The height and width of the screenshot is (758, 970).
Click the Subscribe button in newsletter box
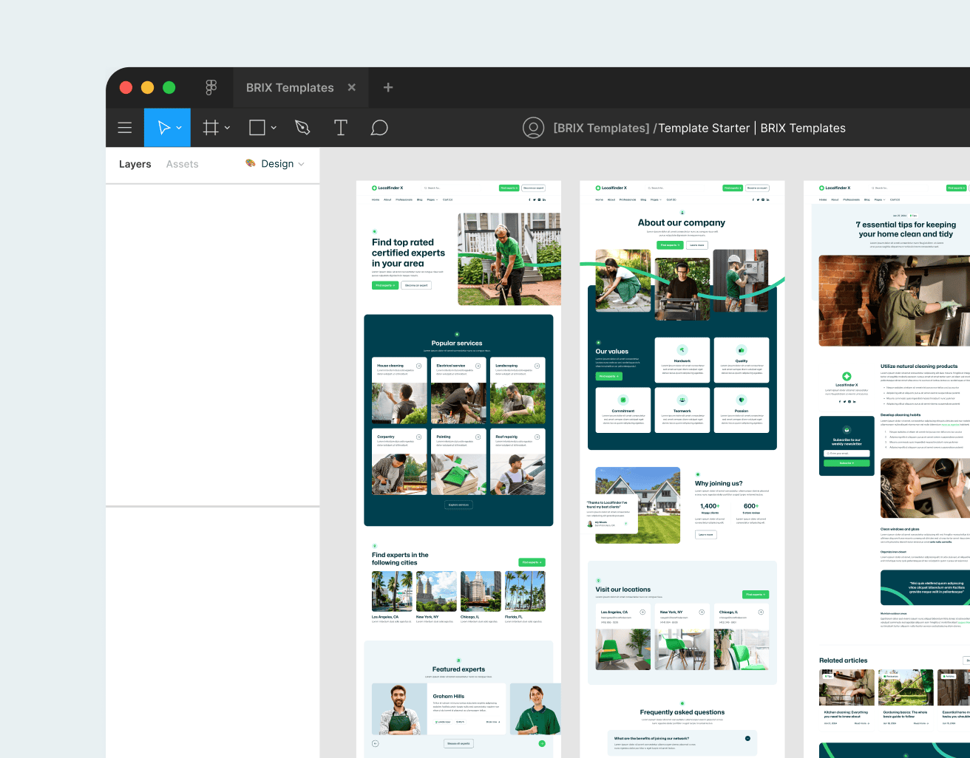point(847,463)
